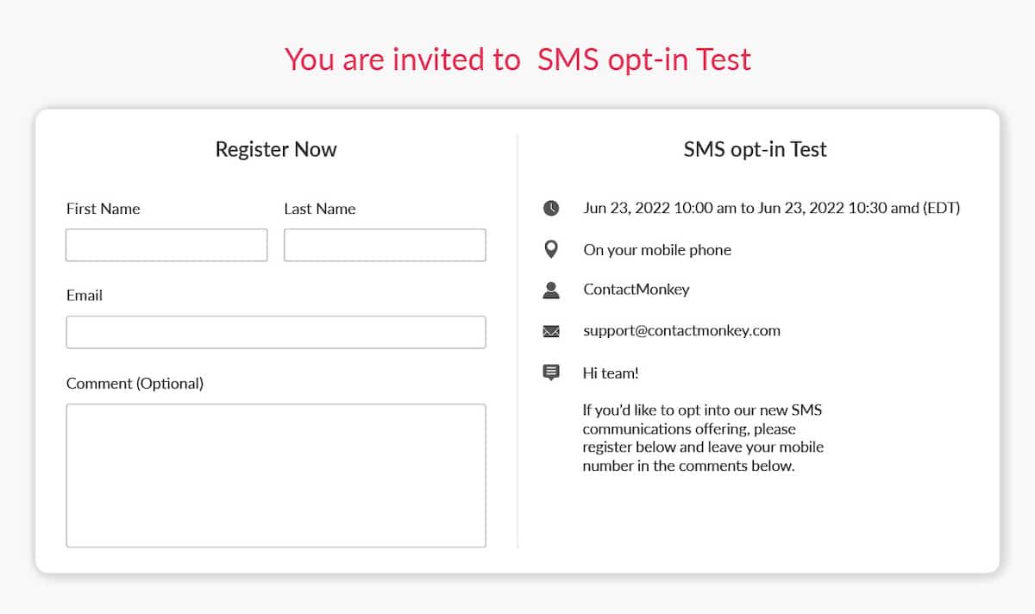Select the event date and time text
The height and width of the screenshot is (614, 1035).
point(771,208)
